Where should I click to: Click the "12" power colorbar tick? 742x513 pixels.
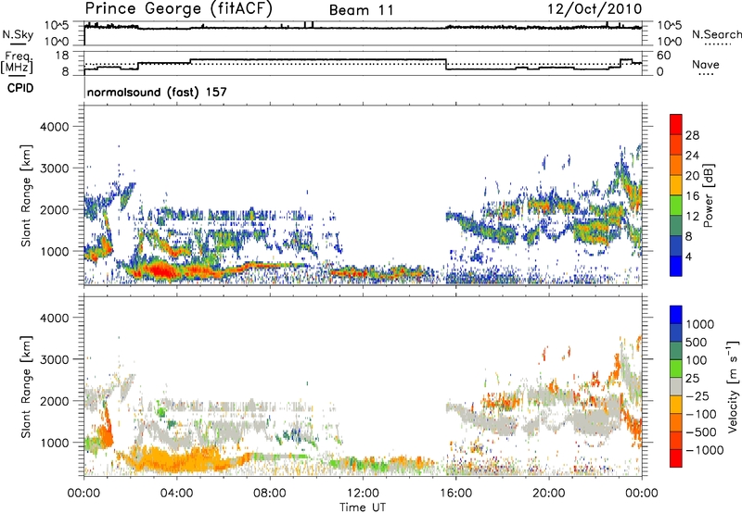692,217
